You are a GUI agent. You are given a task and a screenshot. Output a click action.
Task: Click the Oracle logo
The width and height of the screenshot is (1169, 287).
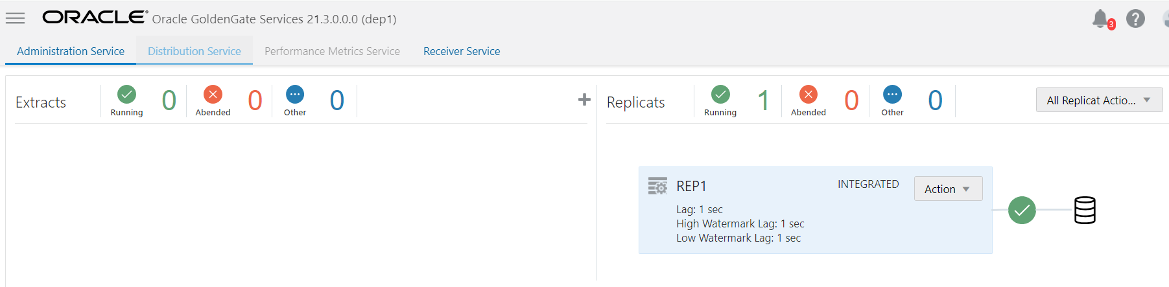tap(95, 17)
